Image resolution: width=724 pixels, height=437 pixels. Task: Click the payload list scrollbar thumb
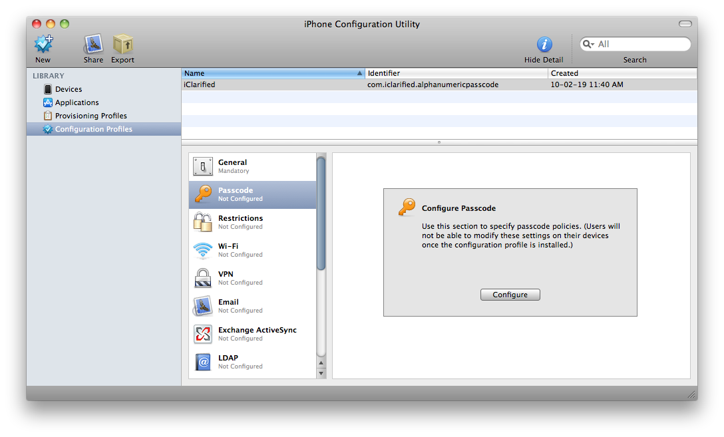[321, 214]
